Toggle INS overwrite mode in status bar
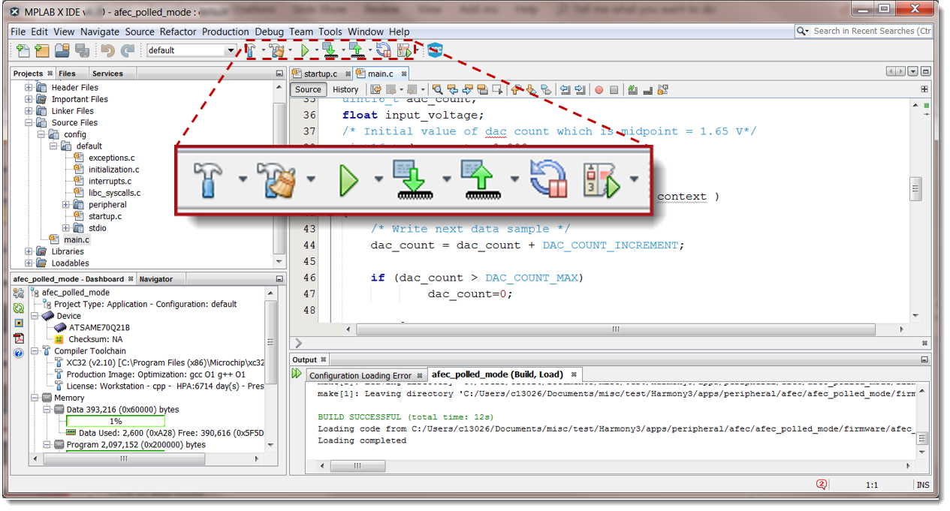 click(922, 485)
